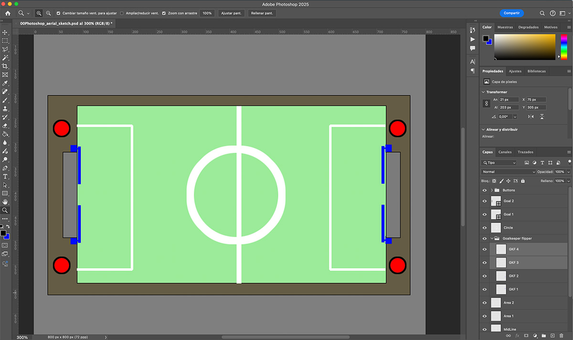Screen dimensions: 573x340
Task: Open the Tipo layer filter dropdown
Action: tap(499, 163)
